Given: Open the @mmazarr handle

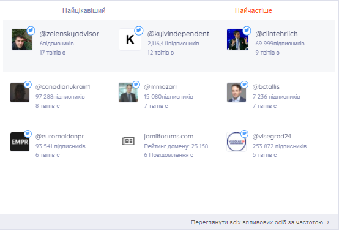Looking at the screenshot, I should [160, 87].
